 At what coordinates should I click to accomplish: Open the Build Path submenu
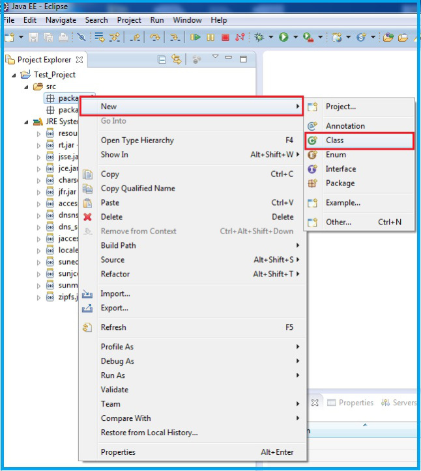pos(193,245)
